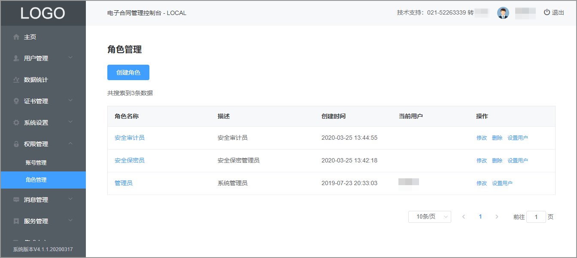Image resolution: width=577 pixels, height=258 pixels.
Task: Click the home icon beside 主页
Action: tap(16, 37)
